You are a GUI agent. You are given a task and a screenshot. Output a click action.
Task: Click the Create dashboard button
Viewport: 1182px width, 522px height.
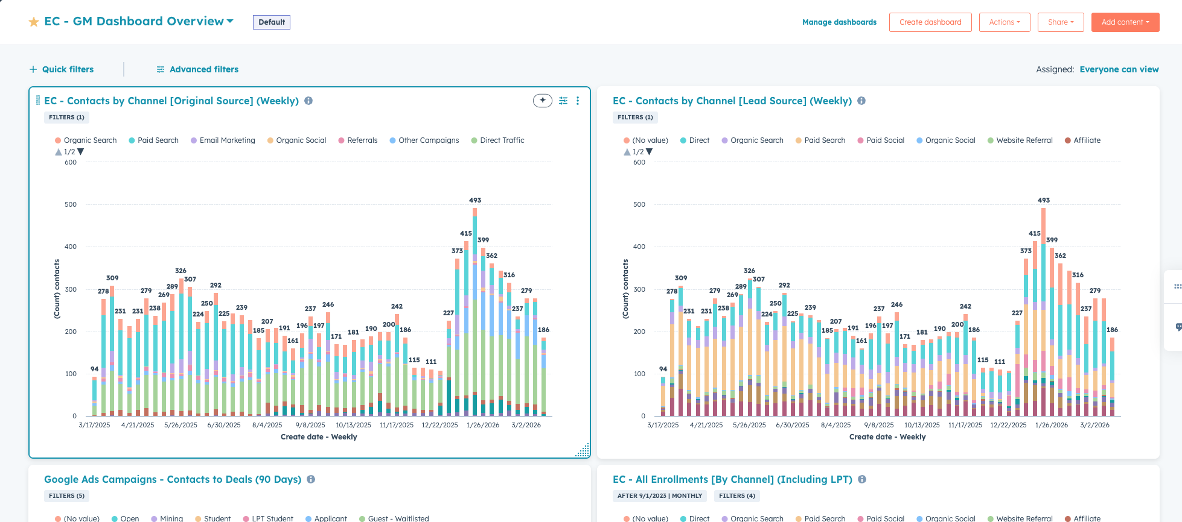point(930,22)
